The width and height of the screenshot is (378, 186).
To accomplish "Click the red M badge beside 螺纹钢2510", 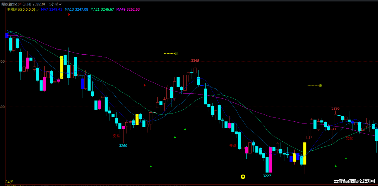I will (x=21, y=3).
